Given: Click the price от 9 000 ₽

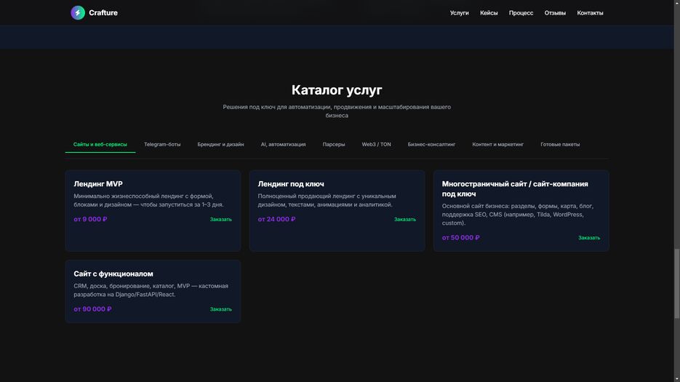Looking at the screenshot, I should [90, 219].
